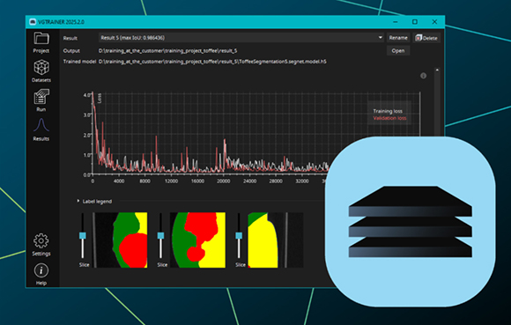
Task: Close the VGTRAINER window
Action: [434, 22]
